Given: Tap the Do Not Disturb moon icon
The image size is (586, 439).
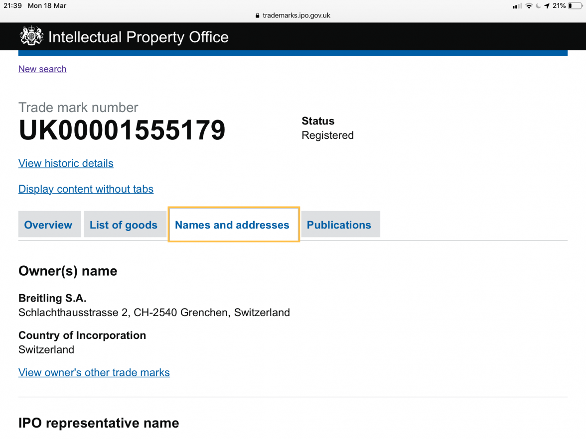Looking at the screenshot, I should click(538, 6).
